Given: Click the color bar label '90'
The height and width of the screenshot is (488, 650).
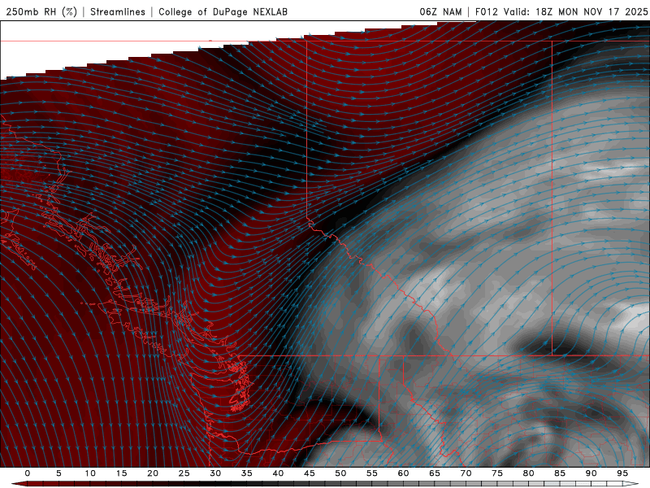Looking at the screenshot, I should click(x=591, y=473).
